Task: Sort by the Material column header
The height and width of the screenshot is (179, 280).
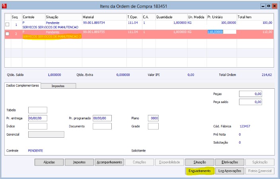Action: coord(104,17)
